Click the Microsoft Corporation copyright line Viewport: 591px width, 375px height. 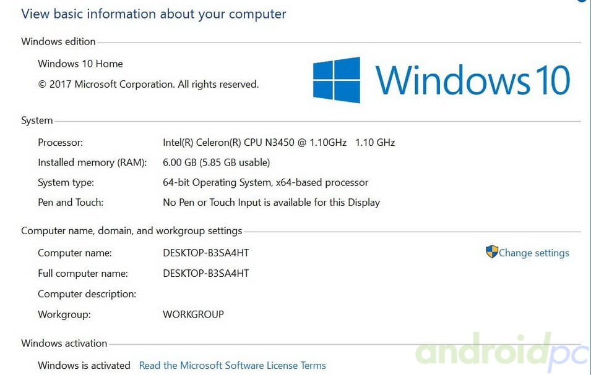[148, 84]
